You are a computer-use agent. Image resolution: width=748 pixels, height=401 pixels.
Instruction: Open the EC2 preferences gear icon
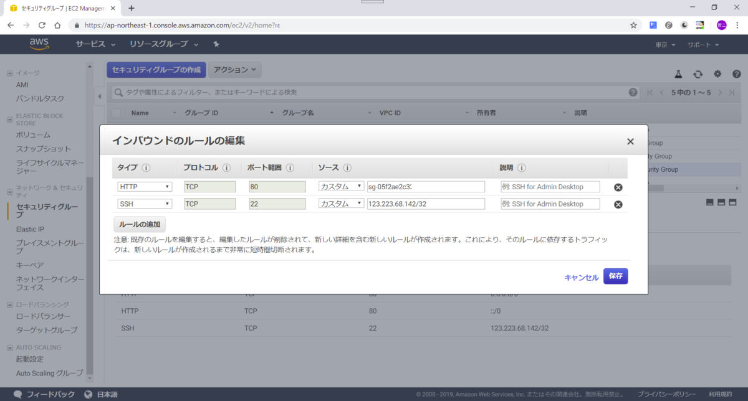[x=717, y=73]
